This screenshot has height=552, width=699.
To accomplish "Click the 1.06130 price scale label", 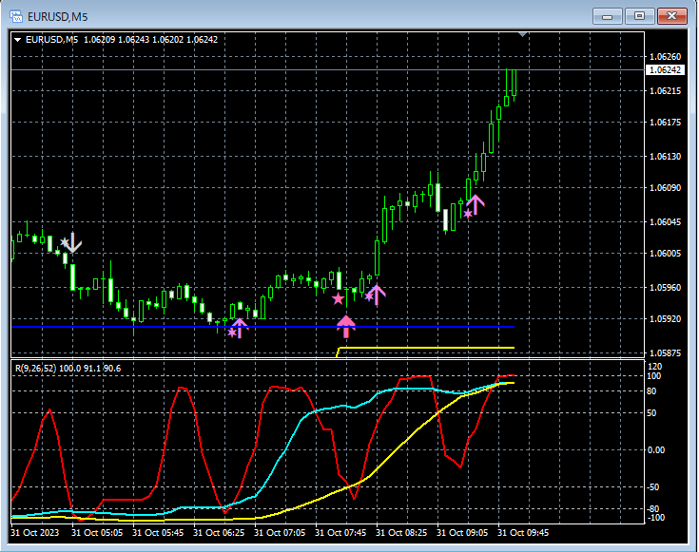I will (665, 157).
